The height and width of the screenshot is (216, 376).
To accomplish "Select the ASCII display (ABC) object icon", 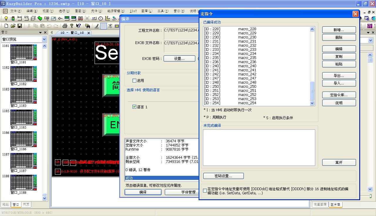I will [74, 18].
